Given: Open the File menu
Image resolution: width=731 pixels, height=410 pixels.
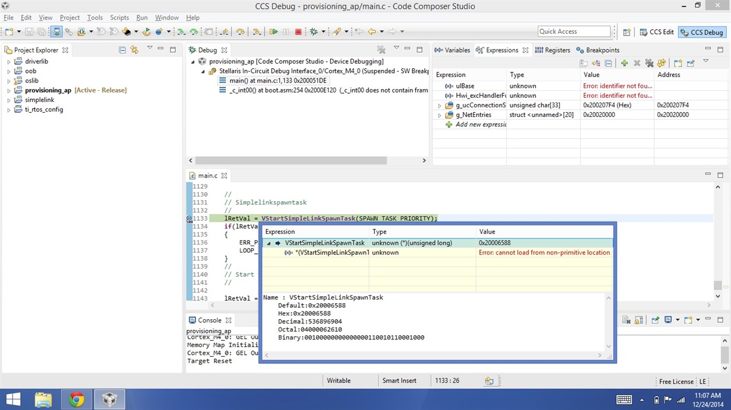Looking at the screenshot, I should (x=8, y=18).
